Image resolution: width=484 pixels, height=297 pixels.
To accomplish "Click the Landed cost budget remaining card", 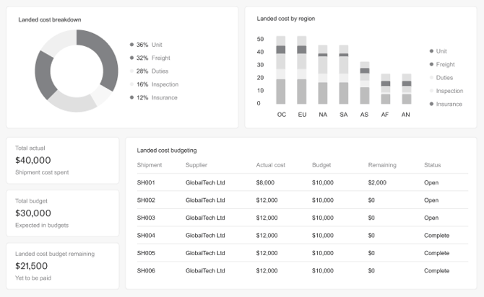I will [63, 265].
